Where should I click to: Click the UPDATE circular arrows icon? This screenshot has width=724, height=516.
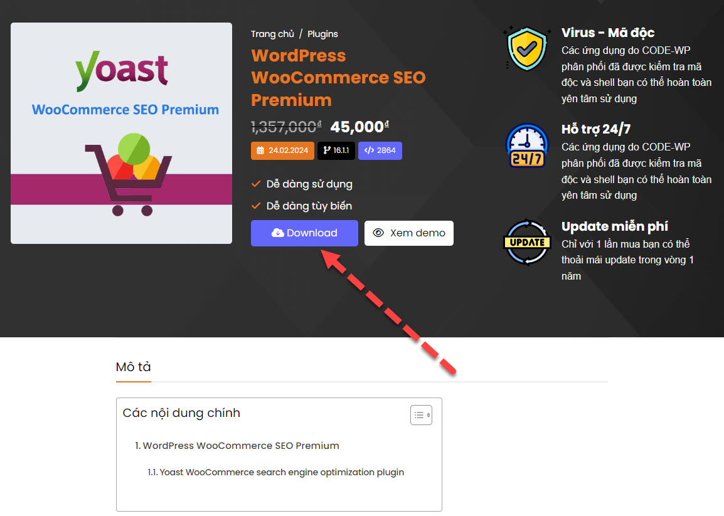coord(527,242)
